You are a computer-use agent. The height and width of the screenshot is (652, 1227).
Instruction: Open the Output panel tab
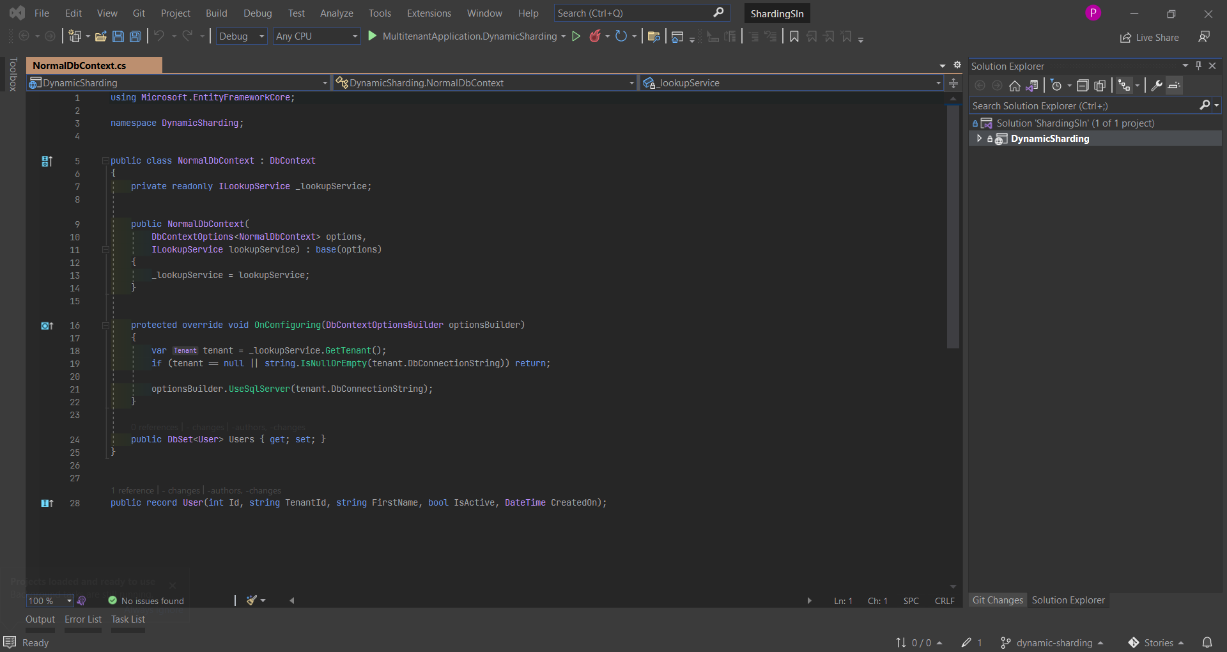point(40,619)
